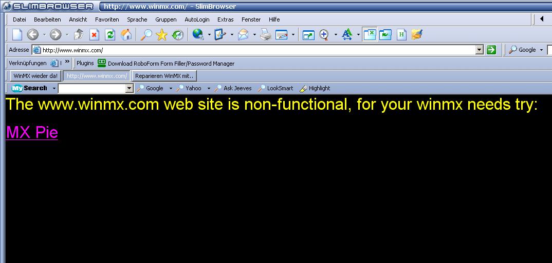The width and height of the screenshot is (552, 263).
Task: Click into the MySearch text field
Action: [92, 89]
